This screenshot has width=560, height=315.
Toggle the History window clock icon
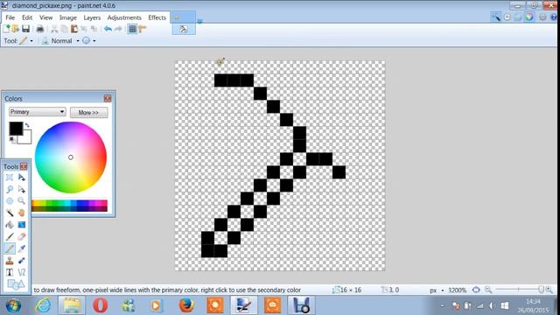507,17
